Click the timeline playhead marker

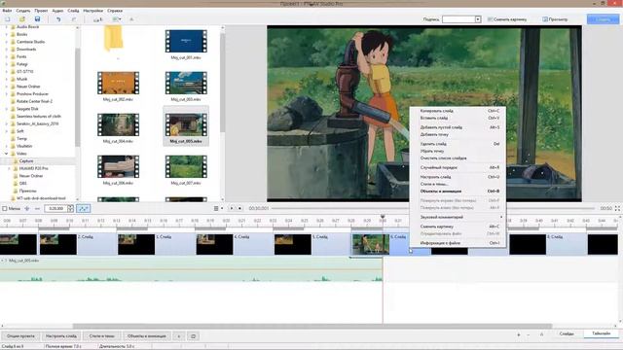click(x=383, y=217)
